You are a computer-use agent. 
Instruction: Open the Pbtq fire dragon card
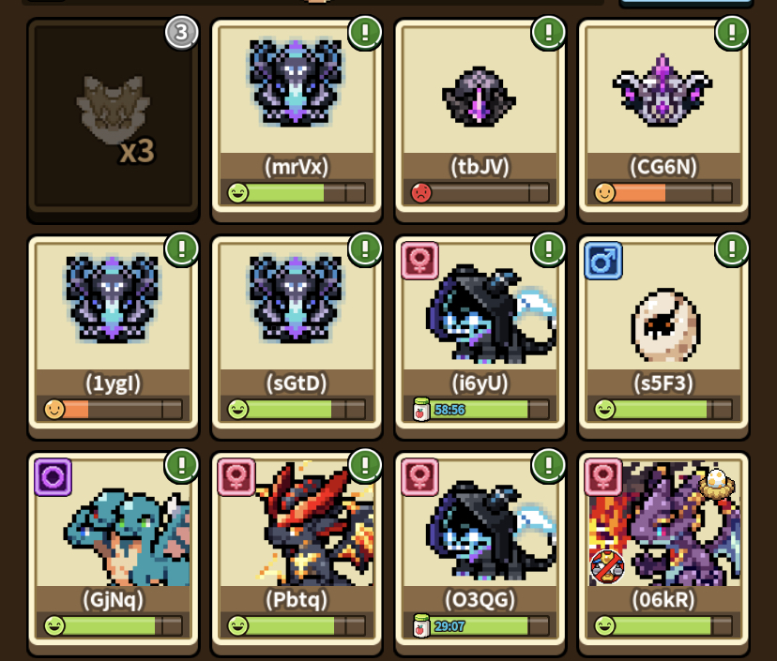297,553
